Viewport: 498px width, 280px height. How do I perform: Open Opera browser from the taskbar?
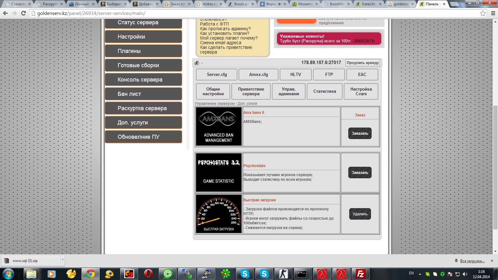click(x=148, y=274)
